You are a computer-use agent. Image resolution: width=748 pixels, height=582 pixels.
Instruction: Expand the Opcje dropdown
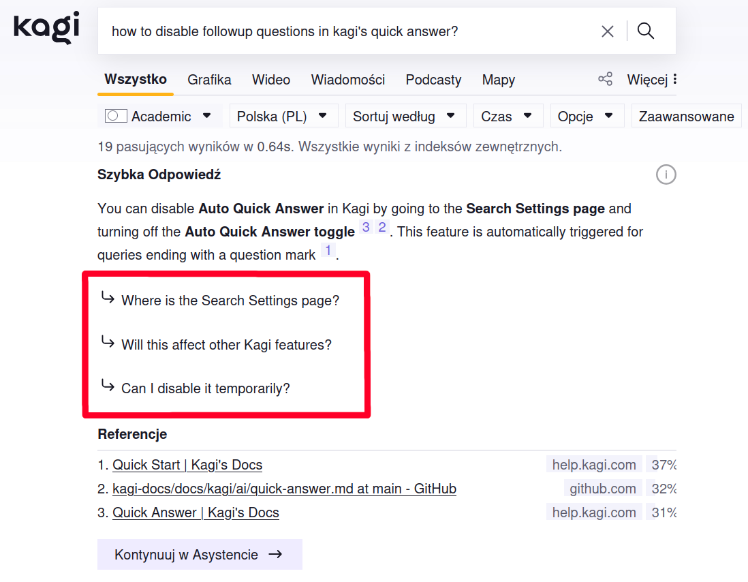pos(586,117)
